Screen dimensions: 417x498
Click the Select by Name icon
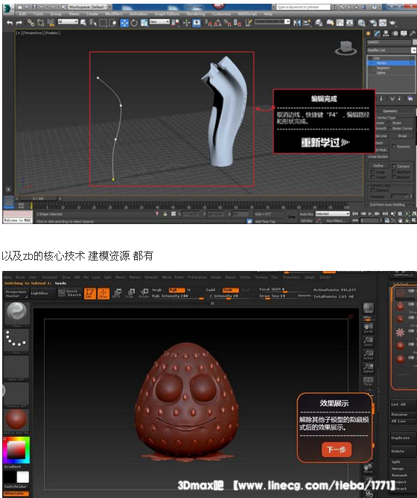coord(93,22)
